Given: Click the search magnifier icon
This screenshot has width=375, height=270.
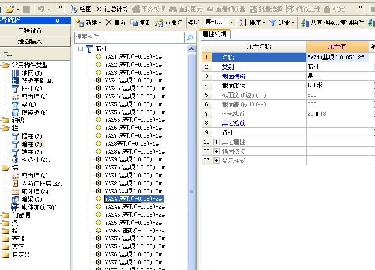Looking at the screenshot, I should (190, 37).
